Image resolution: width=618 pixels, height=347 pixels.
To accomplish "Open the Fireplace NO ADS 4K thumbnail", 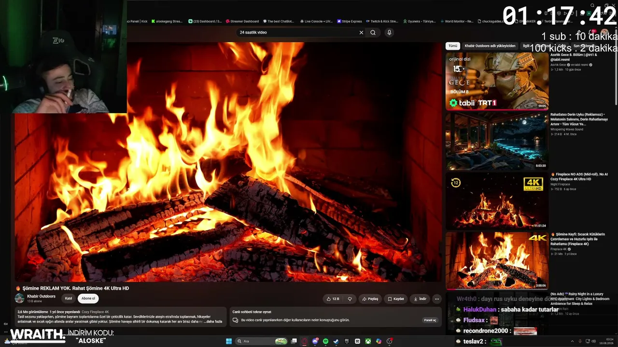I will click(497, 200).
